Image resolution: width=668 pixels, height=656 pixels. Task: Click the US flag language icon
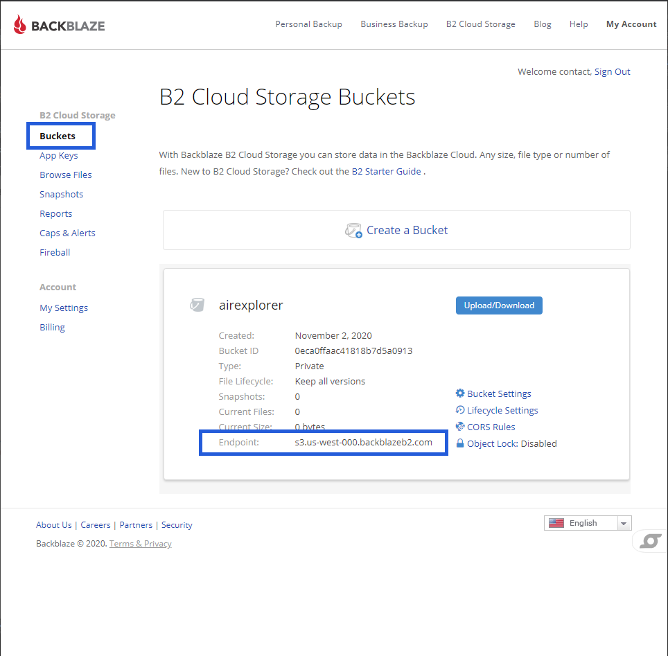point(556,523)
